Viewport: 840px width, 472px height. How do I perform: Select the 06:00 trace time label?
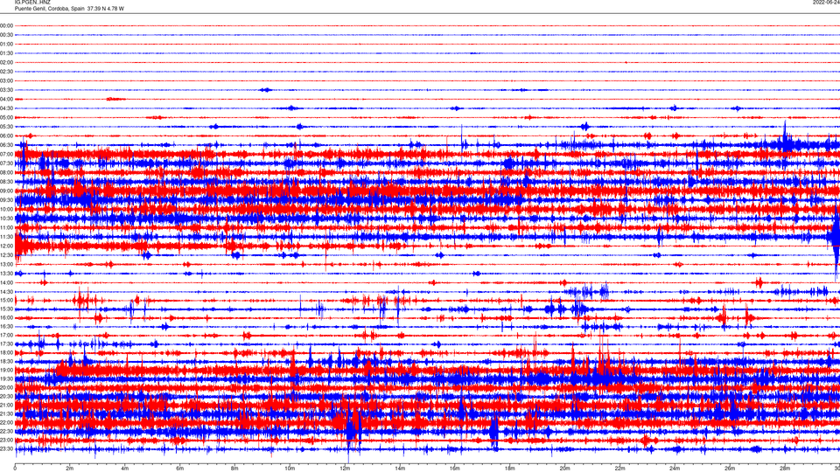[6, 136]
